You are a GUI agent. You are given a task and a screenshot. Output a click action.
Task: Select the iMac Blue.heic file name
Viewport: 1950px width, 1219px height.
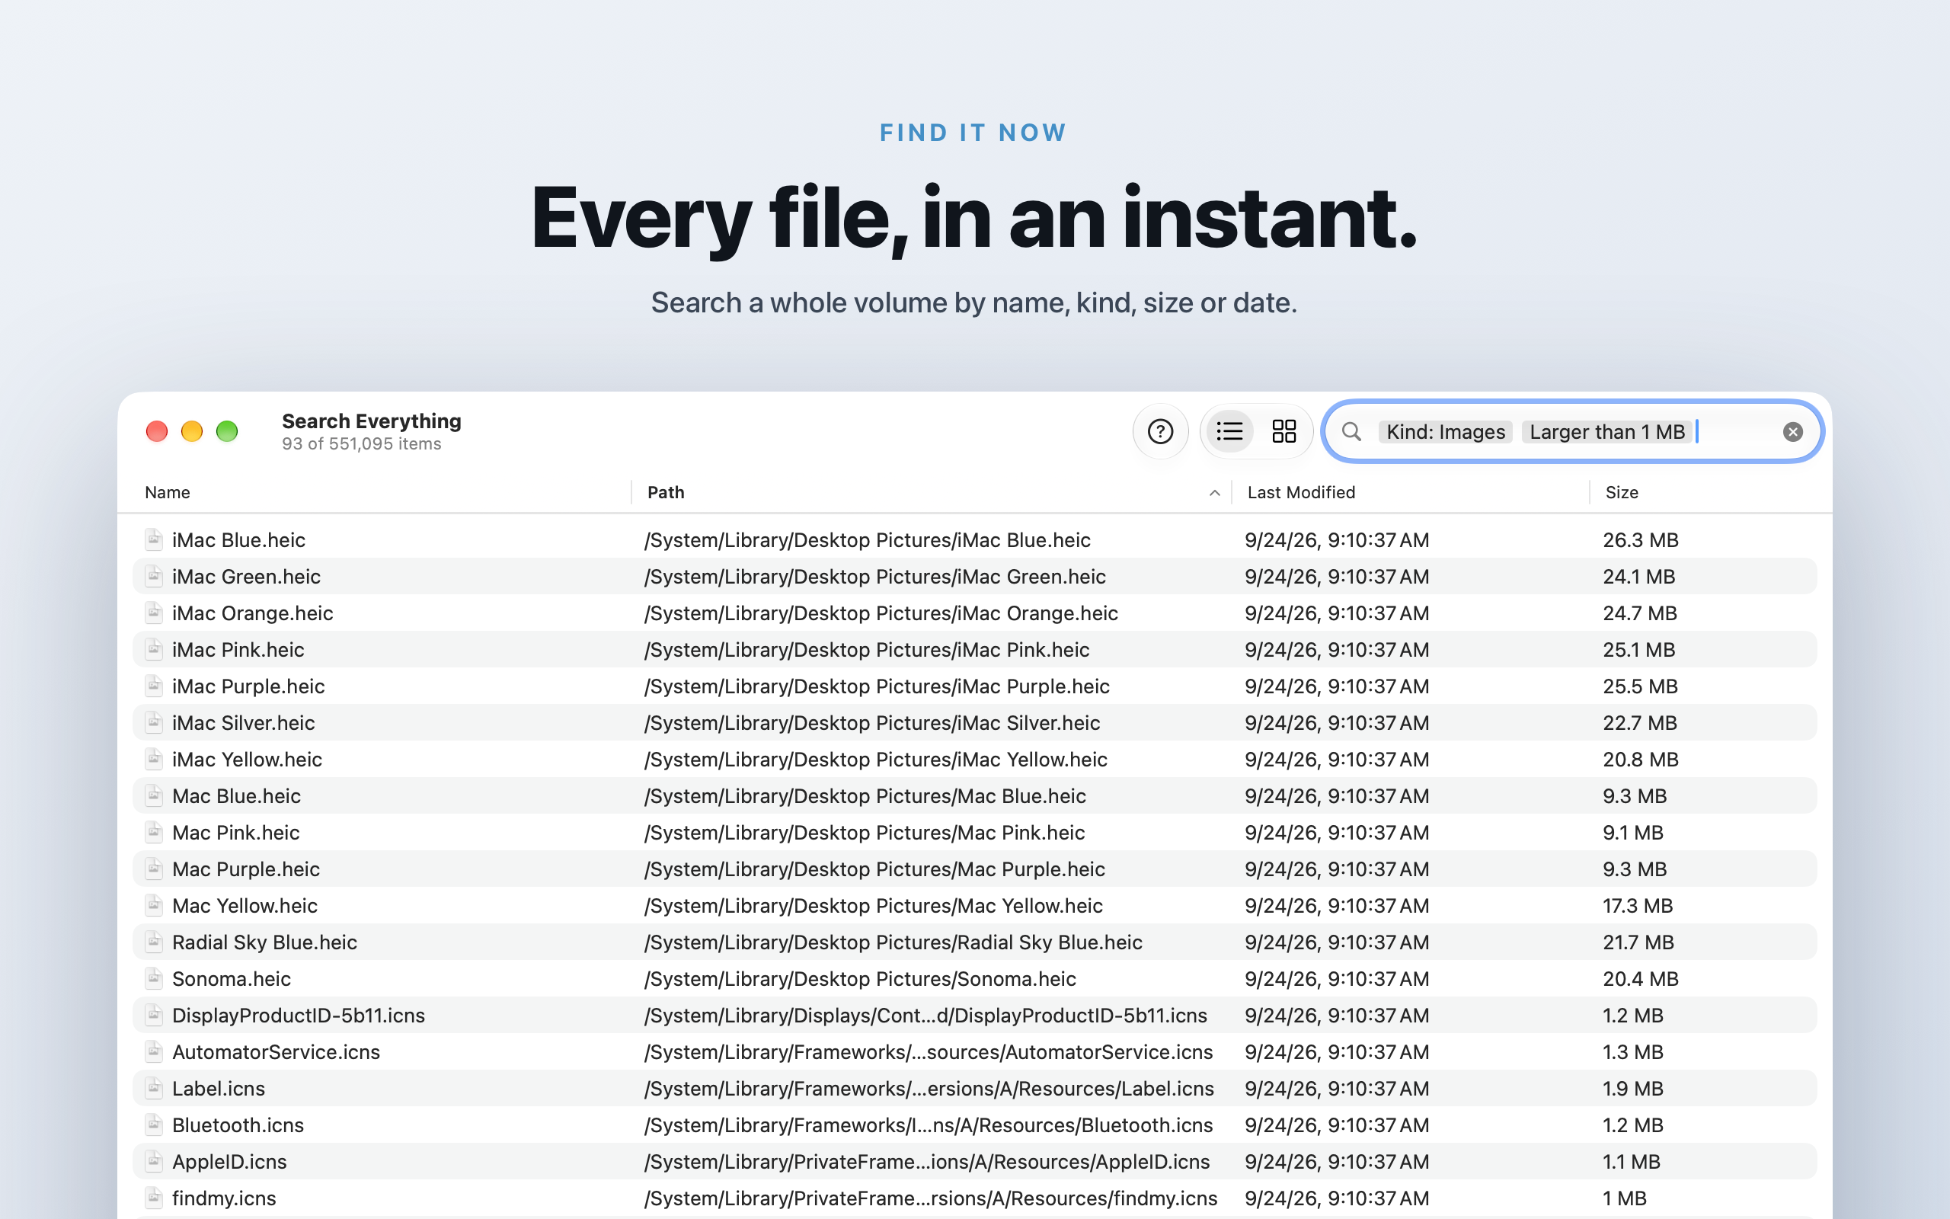(238, 540)
